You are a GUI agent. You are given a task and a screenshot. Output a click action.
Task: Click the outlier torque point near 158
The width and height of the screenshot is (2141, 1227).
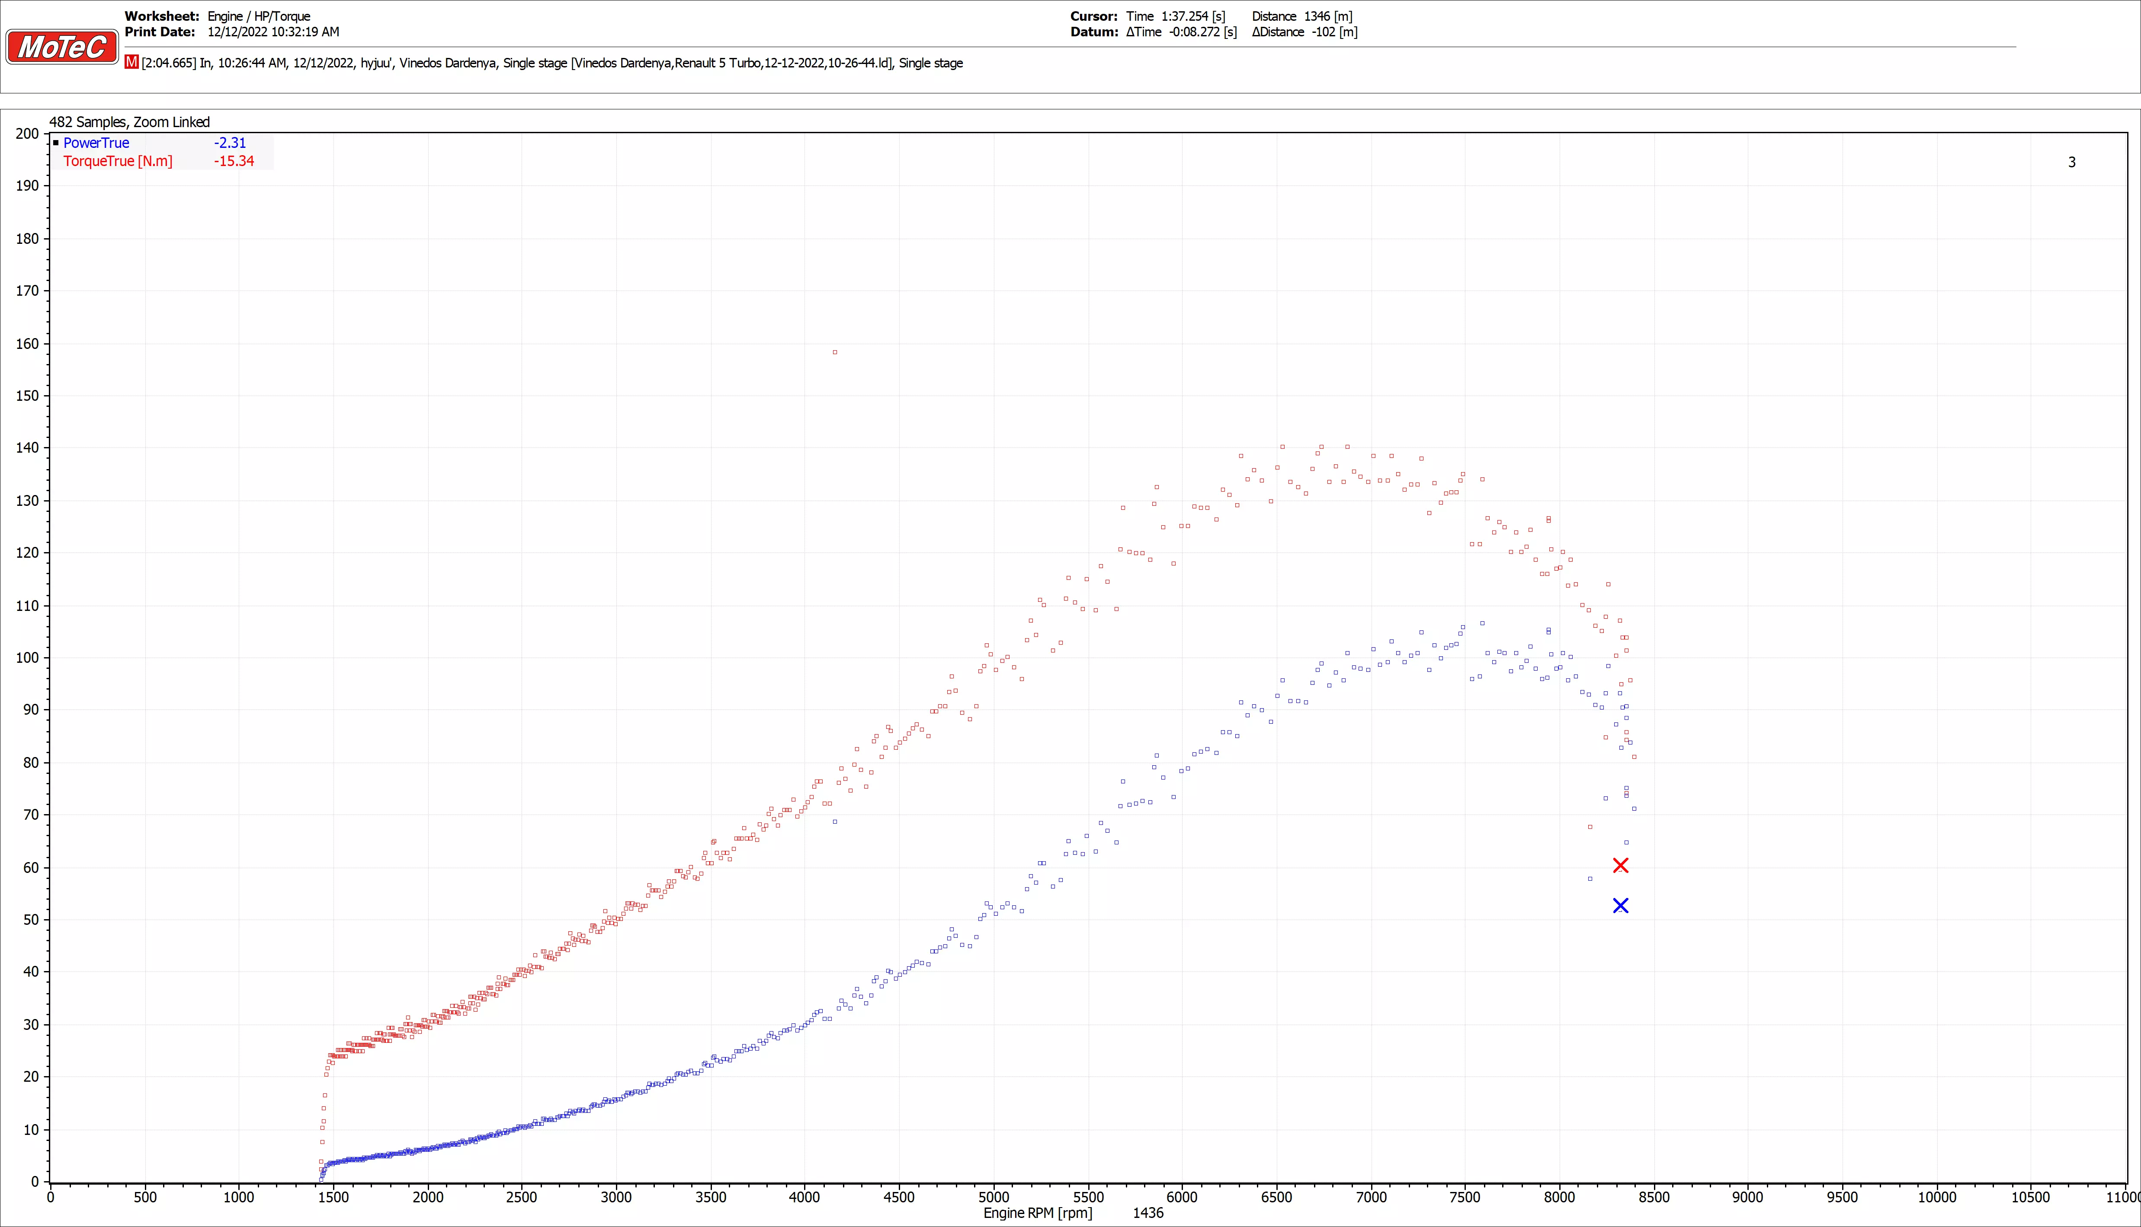click(x=834, y=352)
